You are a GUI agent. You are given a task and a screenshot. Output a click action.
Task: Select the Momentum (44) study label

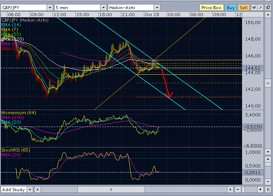pyautogui.click(x=19, y=113)
